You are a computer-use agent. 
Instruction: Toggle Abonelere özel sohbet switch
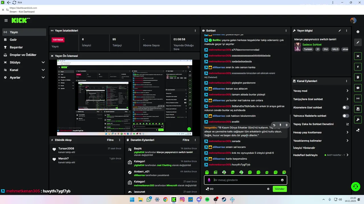346,108
